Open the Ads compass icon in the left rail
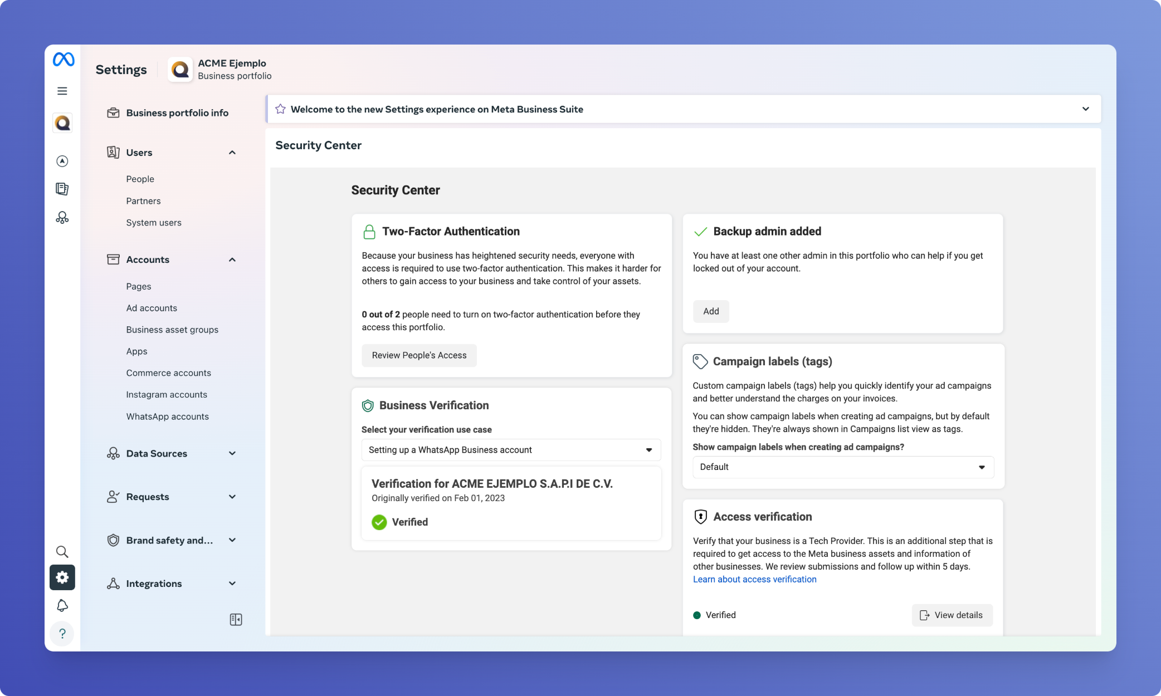The width and height of the screenshot is (1161, 696). point(62,161)
